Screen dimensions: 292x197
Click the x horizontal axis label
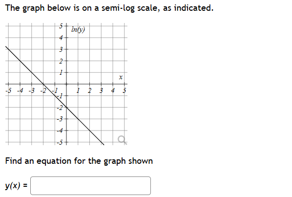121,77
